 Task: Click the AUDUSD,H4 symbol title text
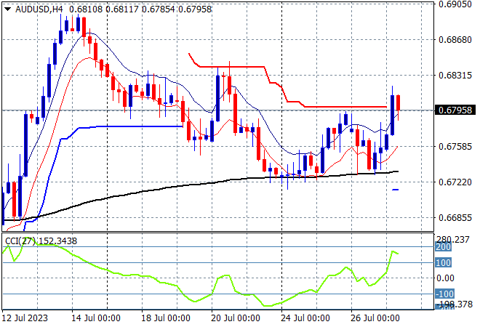[x=39, y=9]
